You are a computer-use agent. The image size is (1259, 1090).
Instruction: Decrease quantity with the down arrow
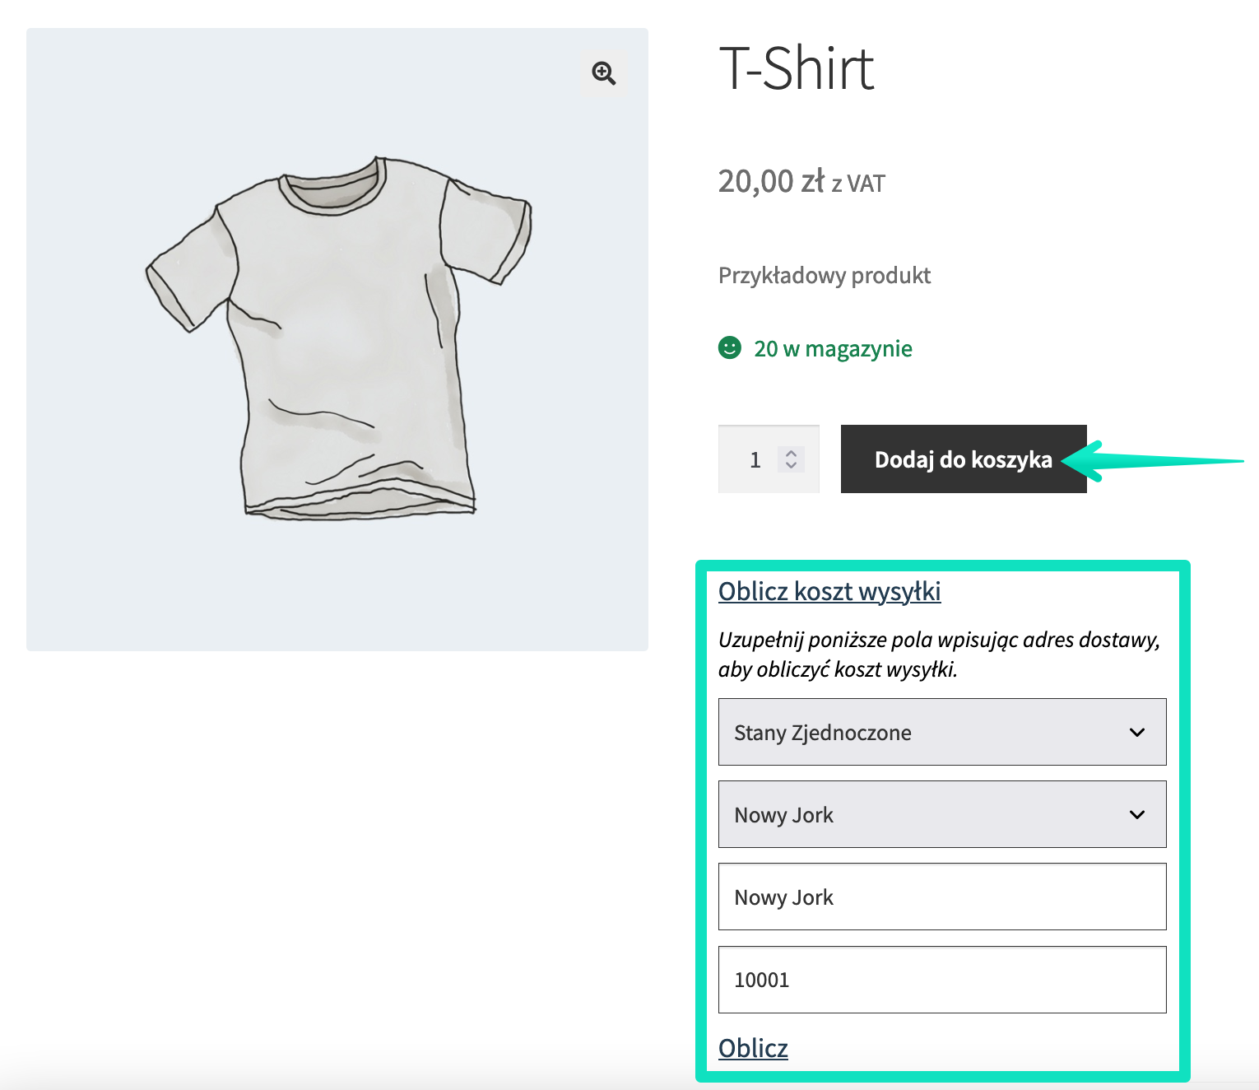click(791, 465)
